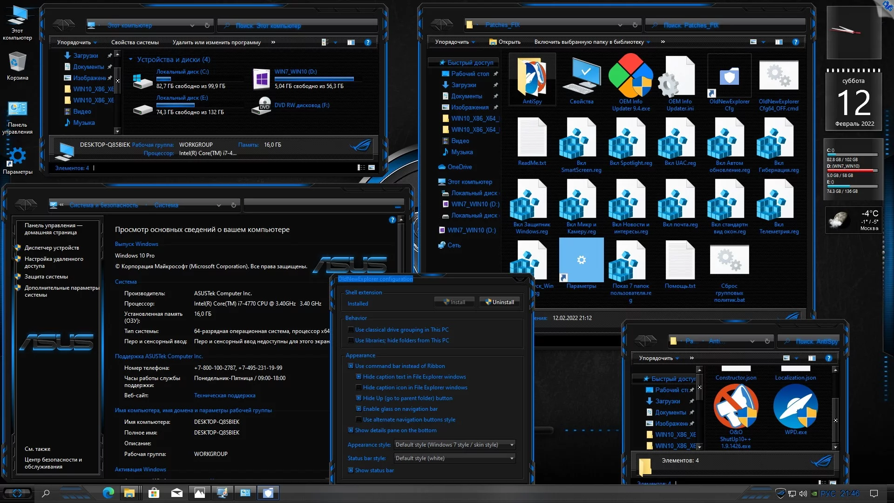
Task: Click the help icon in Patches_FIX window
Action: [x=795, y=42]
